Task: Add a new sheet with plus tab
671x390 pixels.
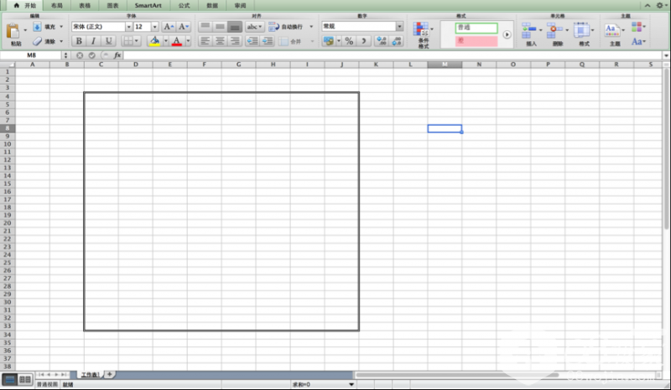Action: pyautogui.click(x=109, y=374)
